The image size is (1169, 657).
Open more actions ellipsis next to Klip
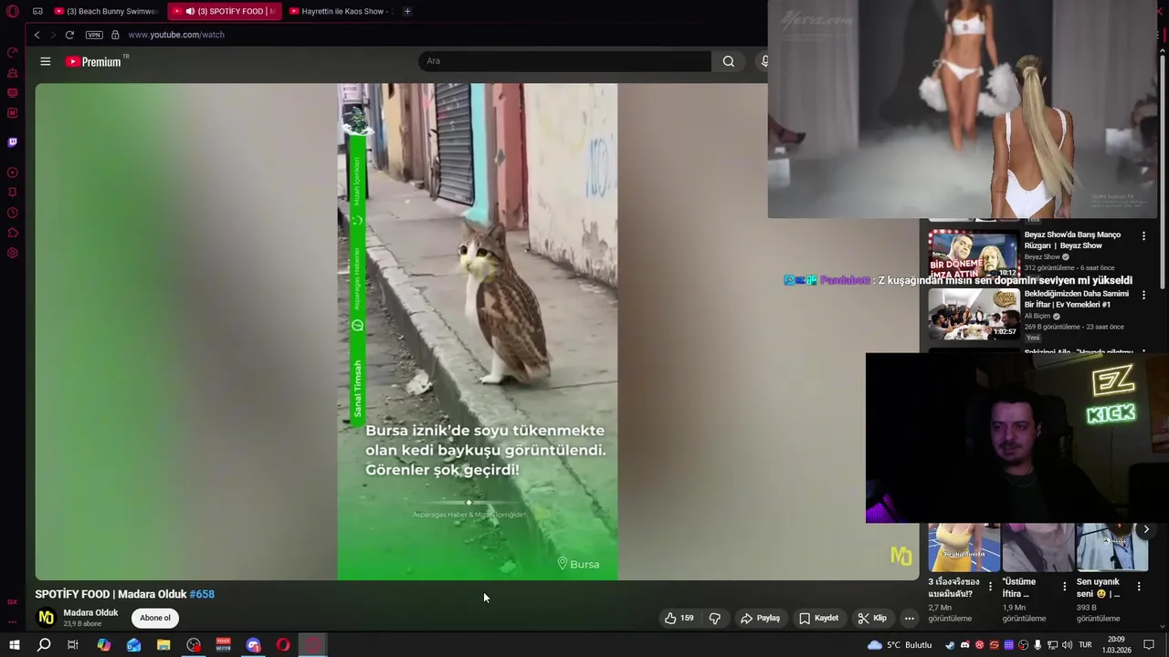(909, 618)
